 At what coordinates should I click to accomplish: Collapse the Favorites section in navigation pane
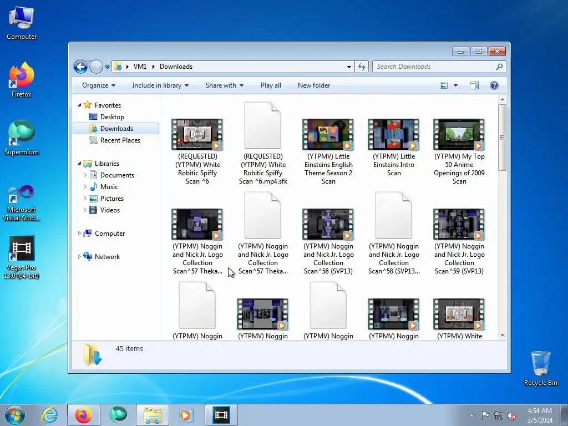click(79, 105)
